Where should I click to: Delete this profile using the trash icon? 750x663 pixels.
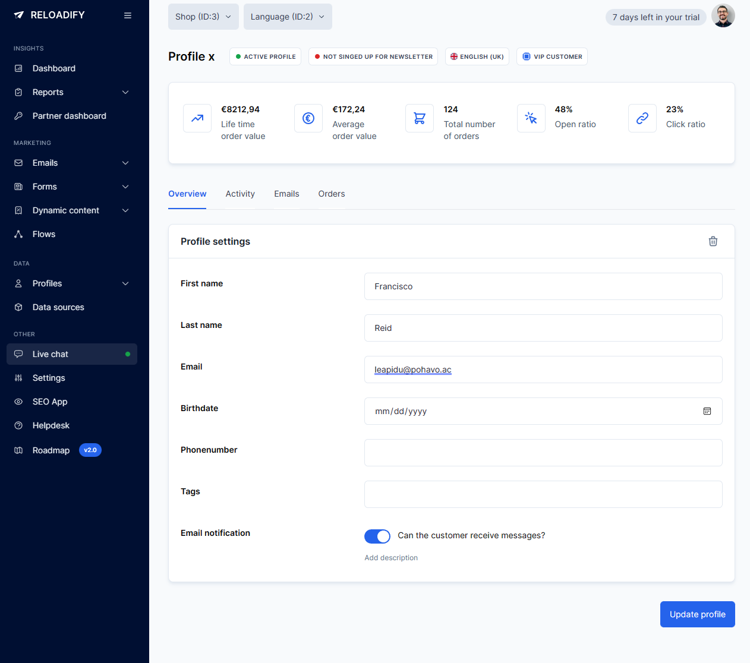pyautogui.click(x=713, y=241)
